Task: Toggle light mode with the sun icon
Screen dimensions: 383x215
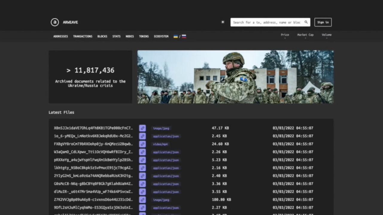Action: [223, 22]
